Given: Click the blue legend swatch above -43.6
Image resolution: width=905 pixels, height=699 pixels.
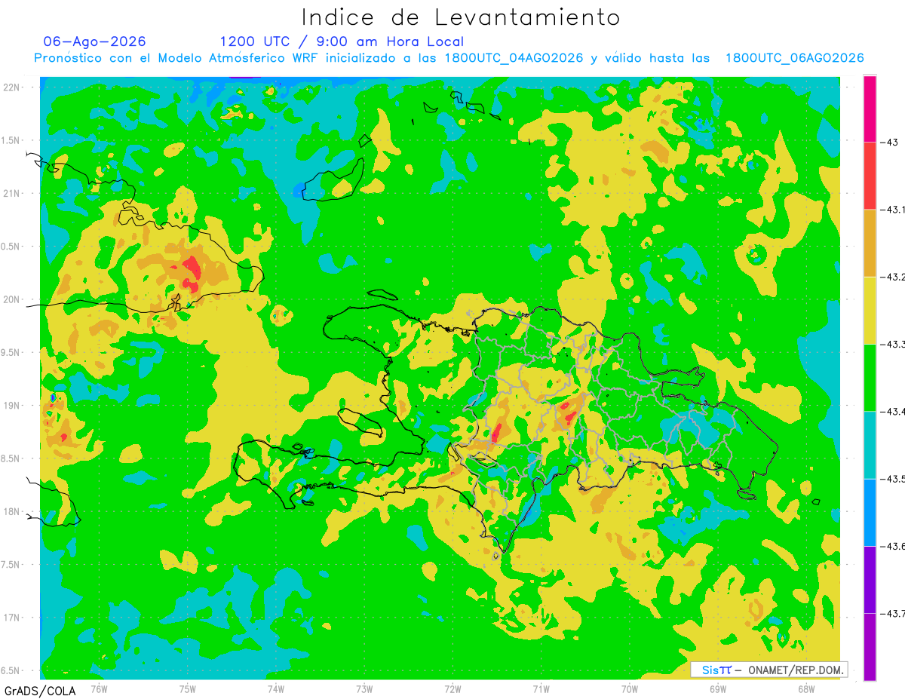Looking at the screenshot, I should (870, 512).
